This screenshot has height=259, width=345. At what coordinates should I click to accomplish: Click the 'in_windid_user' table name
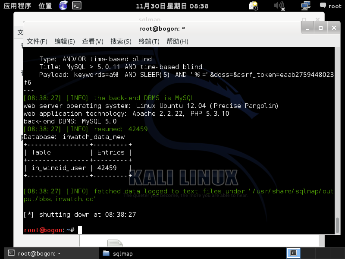pos(59,168)
